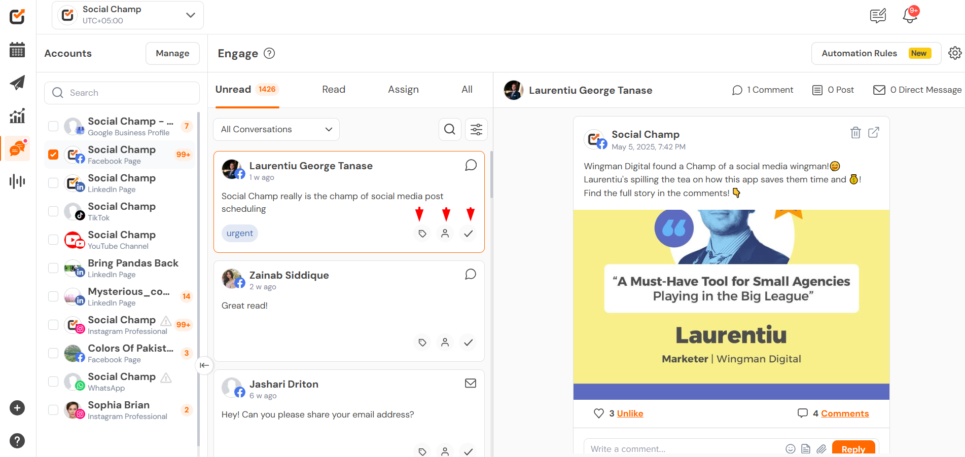Viewport: 965px width, 457px height.
Task: Check the Social Champ LinkedIn Page checkbox
Action: click(x=53, y=183)
